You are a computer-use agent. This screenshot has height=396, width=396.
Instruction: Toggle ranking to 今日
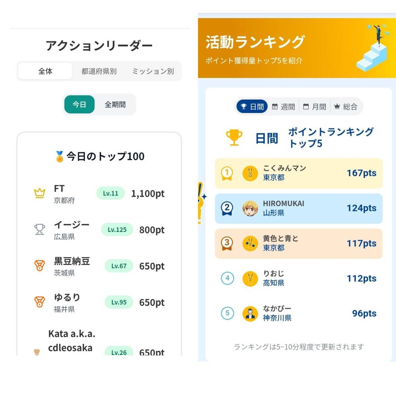click(x=79, y=105)
